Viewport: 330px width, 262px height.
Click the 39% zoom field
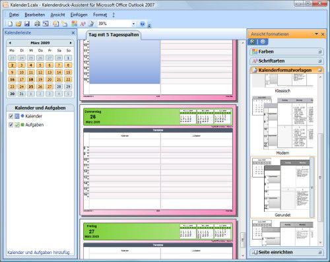click(x=114, y=24)
